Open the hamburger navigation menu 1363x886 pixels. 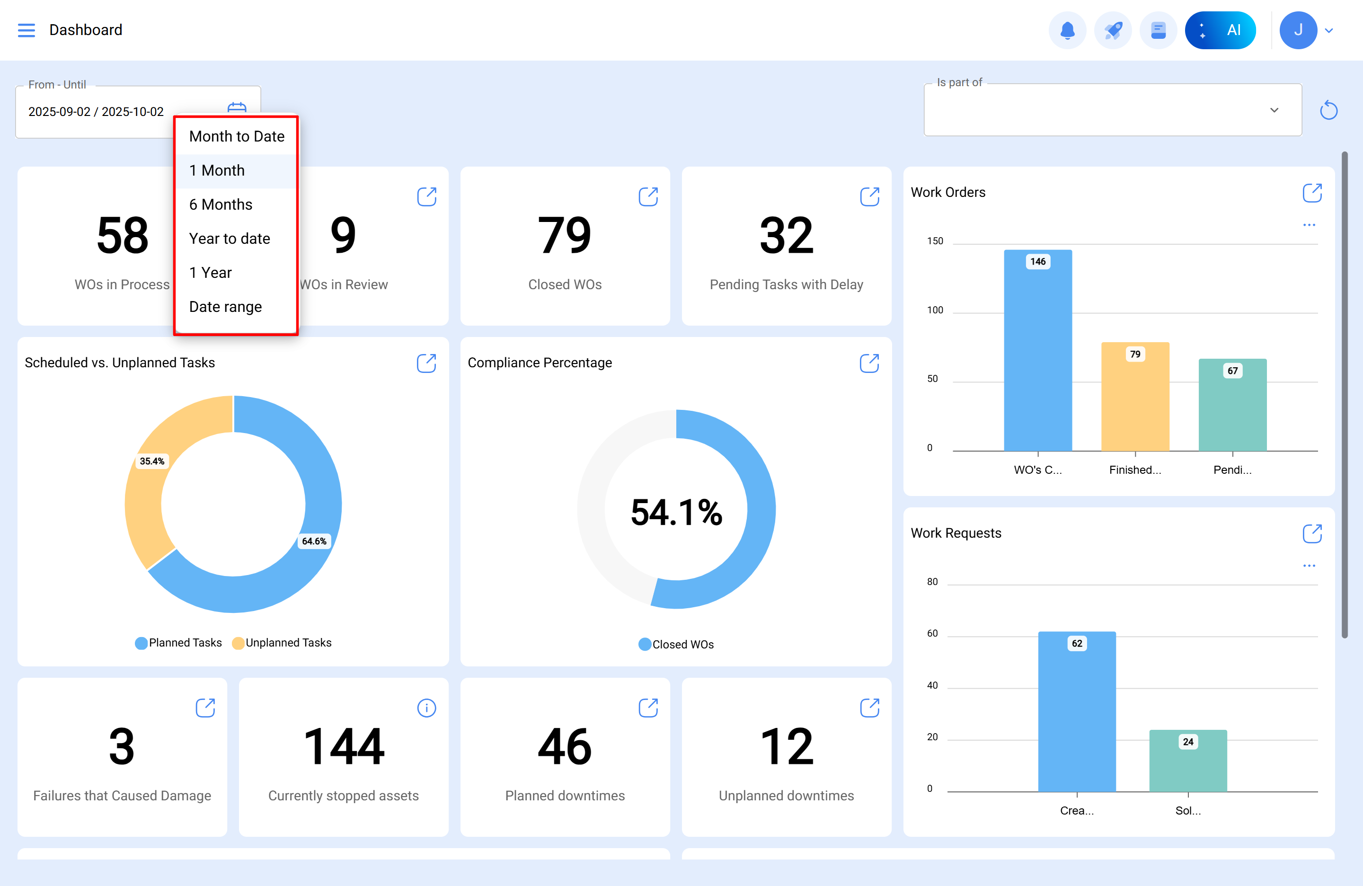point(27,30)
